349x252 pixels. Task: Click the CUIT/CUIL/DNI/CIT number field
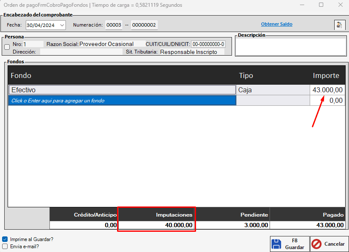click(208, 44)
